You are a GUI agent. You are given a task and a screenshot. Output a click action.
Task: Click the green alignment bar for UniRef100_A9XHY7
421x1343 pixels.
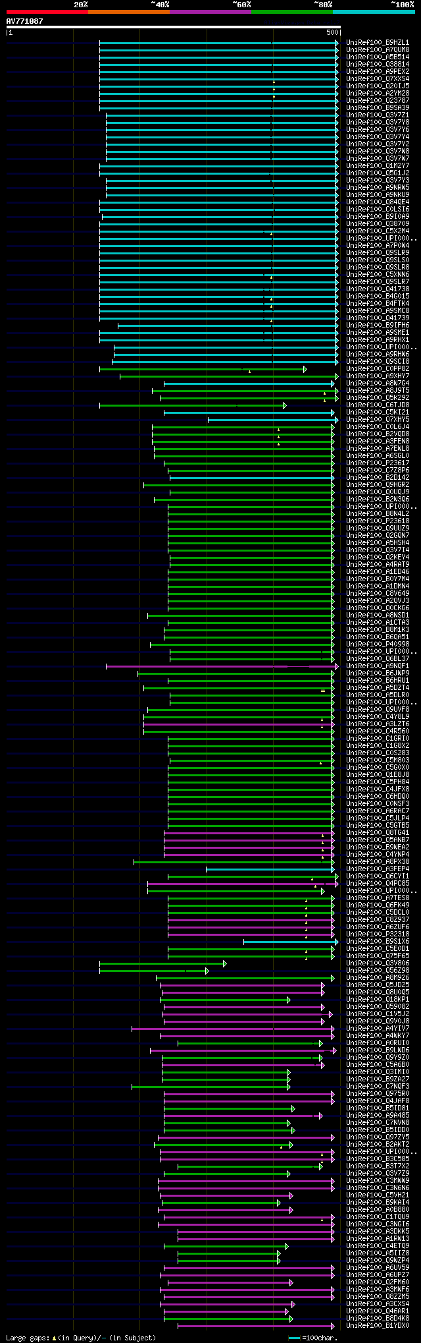tap(229, 376)
